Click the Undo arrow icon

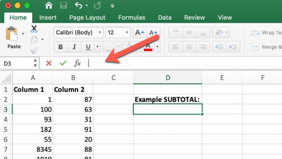pyautogui.click(x=79, y=6)
